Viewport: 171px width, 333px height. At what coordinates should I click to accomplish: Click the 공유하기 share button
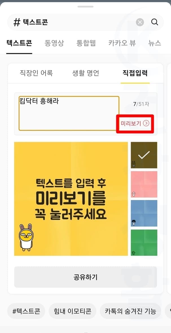point(85,277)
